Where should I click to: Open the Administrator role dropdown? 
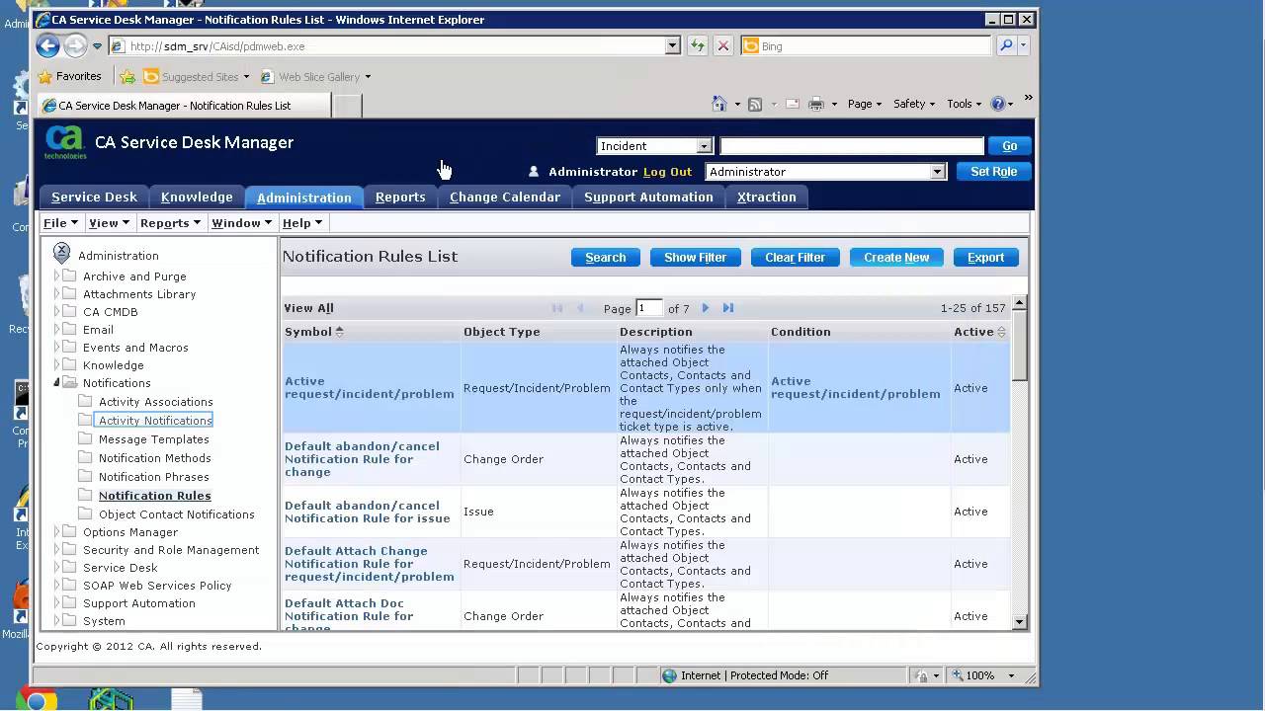(937, 172)
